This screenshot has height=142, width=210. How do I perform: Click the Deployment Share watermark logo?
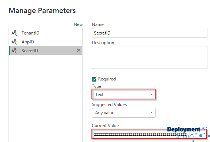(188, 133)
